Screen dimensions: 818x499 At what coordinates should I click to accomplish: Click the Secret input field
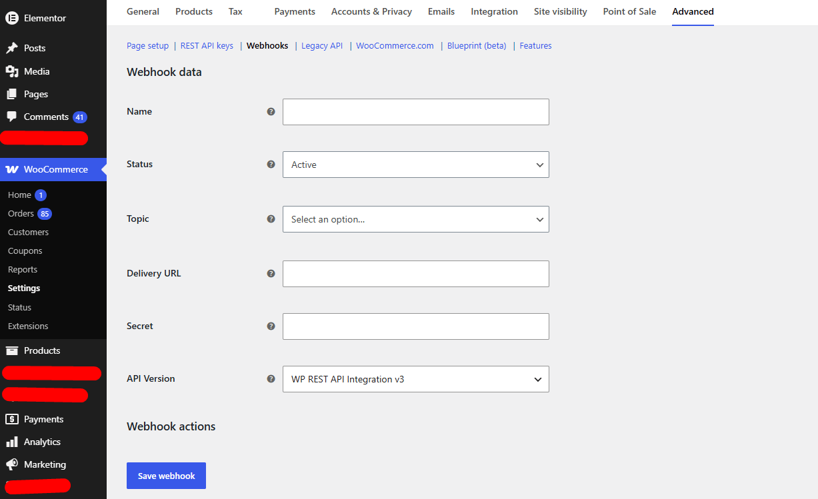tap(416, 326)
